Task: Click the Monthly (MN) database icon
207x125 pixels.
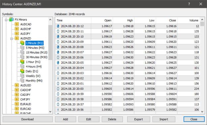Action: pos(22,80)
